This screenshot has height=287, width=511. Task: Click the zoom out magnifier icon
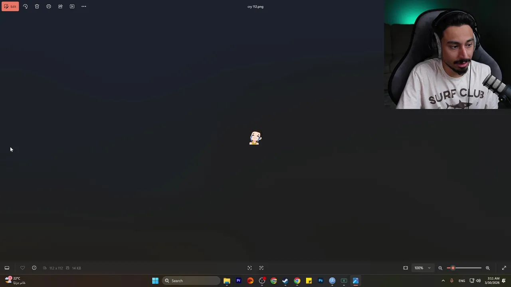(x=440, y=268)
